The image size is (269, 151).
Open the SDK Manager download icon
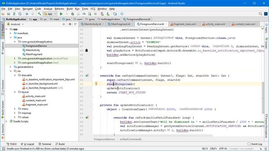coord(108,14)
